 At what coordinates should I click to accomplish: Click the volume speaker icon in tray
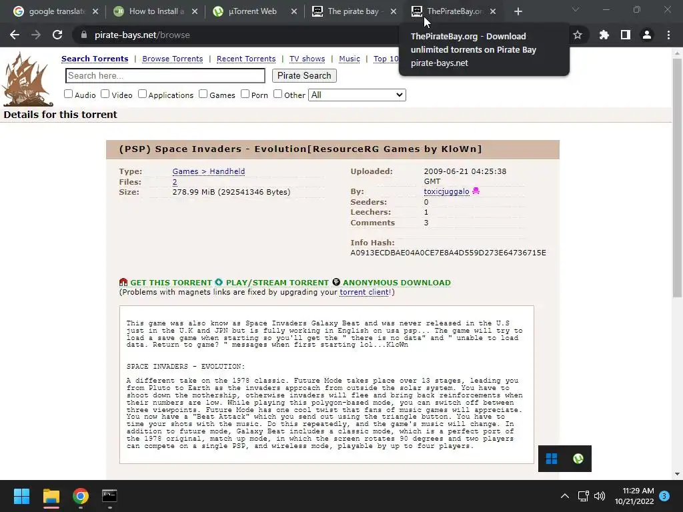pyautogui.click(x=600, y=496)
